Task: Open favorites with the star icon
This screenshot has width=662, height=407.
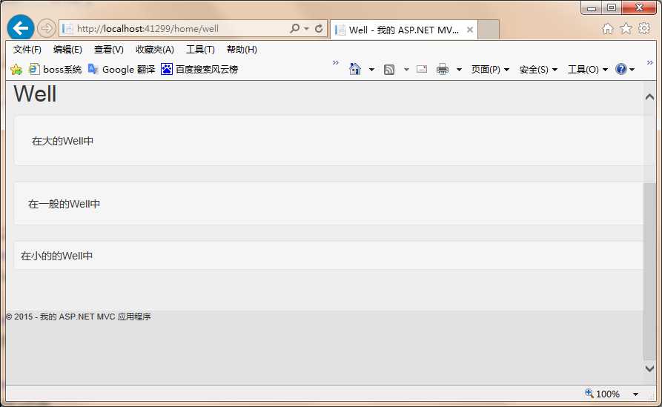Action: point(626,29)
